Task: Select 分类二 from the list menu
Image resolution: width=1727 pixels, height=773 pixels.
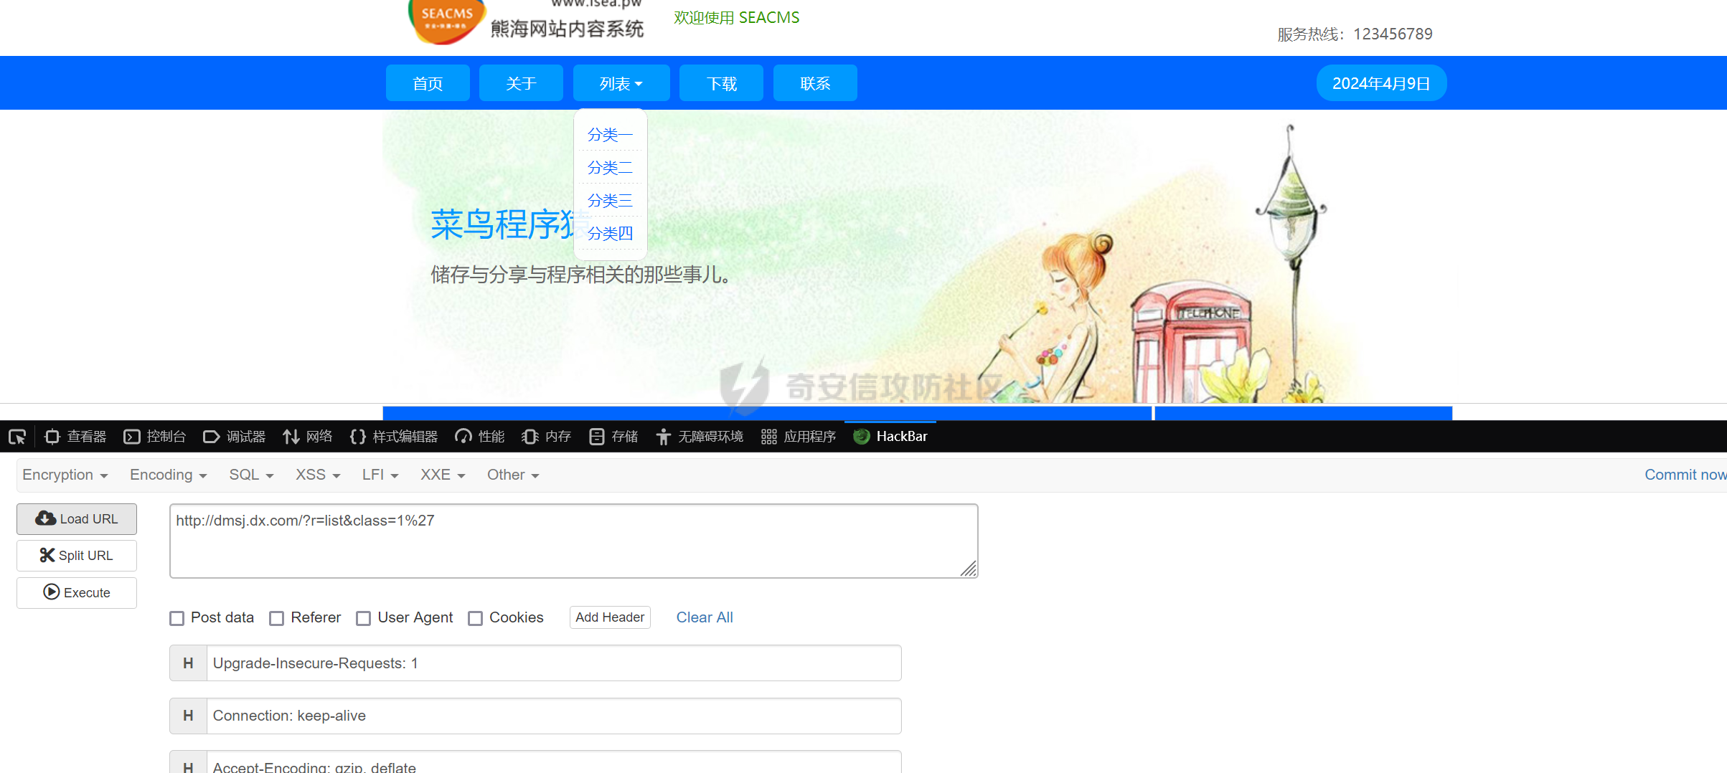Action: coord(611,167)
